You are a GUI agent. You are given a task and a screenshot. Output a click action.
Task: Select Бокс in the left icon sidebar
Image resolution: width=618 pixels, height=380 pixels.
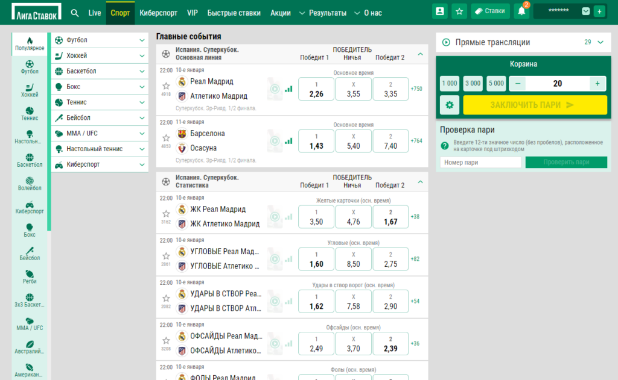click(30, 230)
